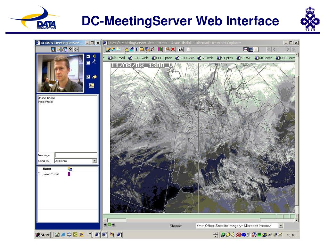Select the circle and shapes tool
The height and width of the screenshot is (246, 328).
pyautogui.click(x=147, y=49)
